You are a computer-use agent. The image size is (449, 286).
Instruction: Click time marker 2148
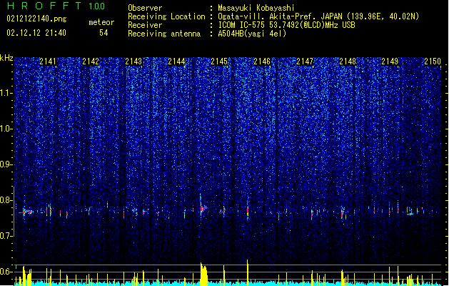348,61
